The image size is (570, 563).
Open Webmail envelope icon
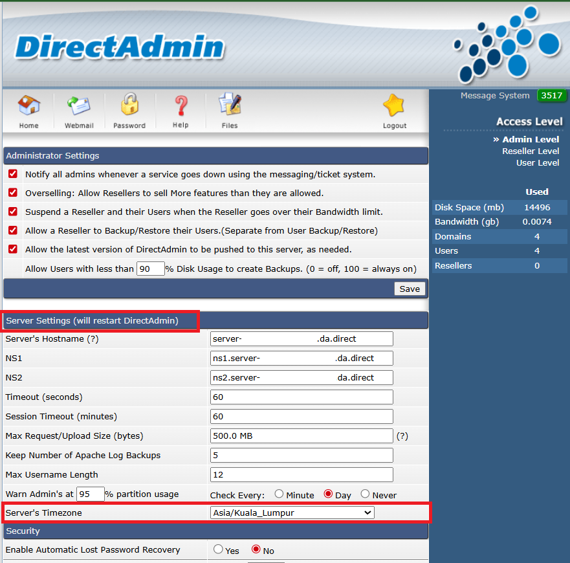[x=79, y=106]
